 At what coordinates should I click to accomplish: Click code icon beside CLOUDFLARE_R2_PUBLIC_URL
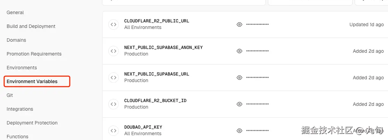[113, 24]
